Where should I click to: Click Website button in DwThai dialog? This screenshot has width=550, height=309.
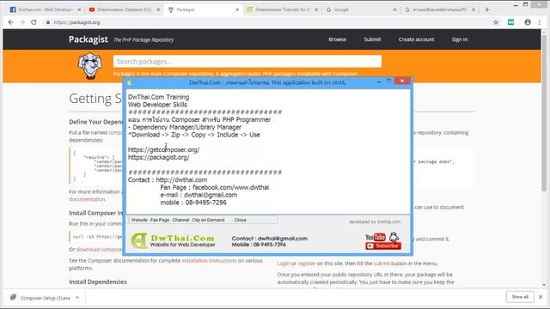pyautogui.click(x=139, y=220)
